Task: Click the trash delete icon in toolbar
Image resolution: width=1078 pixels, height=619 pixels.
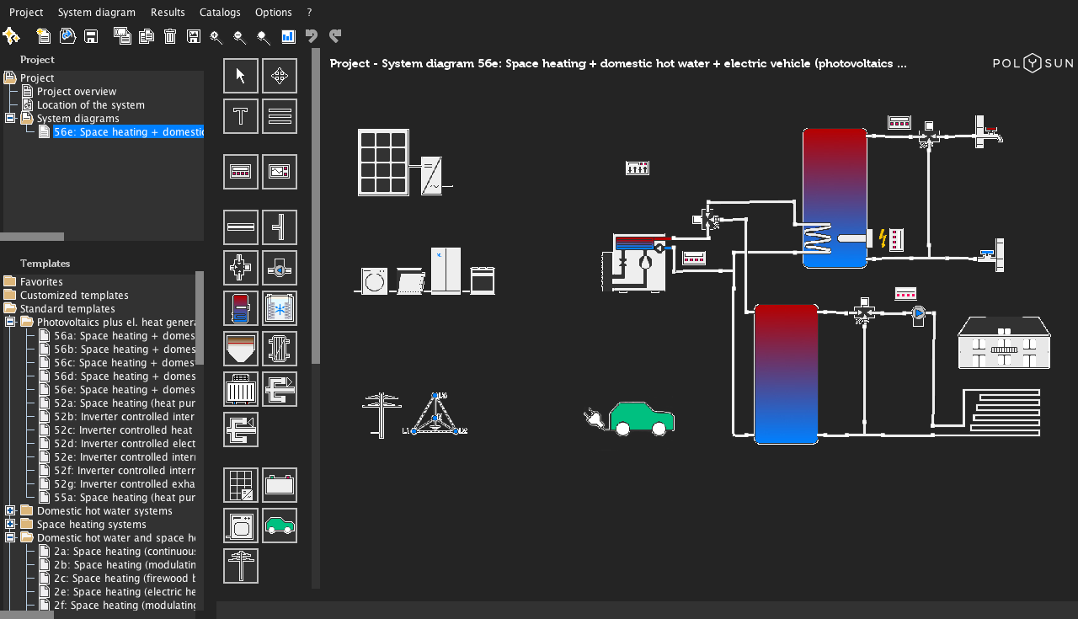Action: click(x=170, y=36)
